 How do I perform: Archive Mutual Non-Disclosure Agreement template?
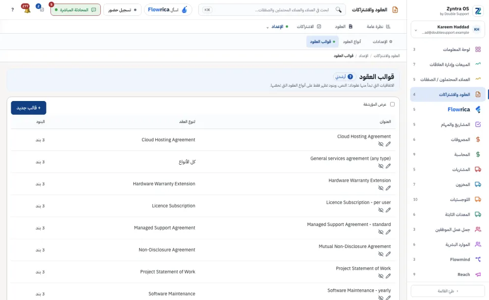381,254
